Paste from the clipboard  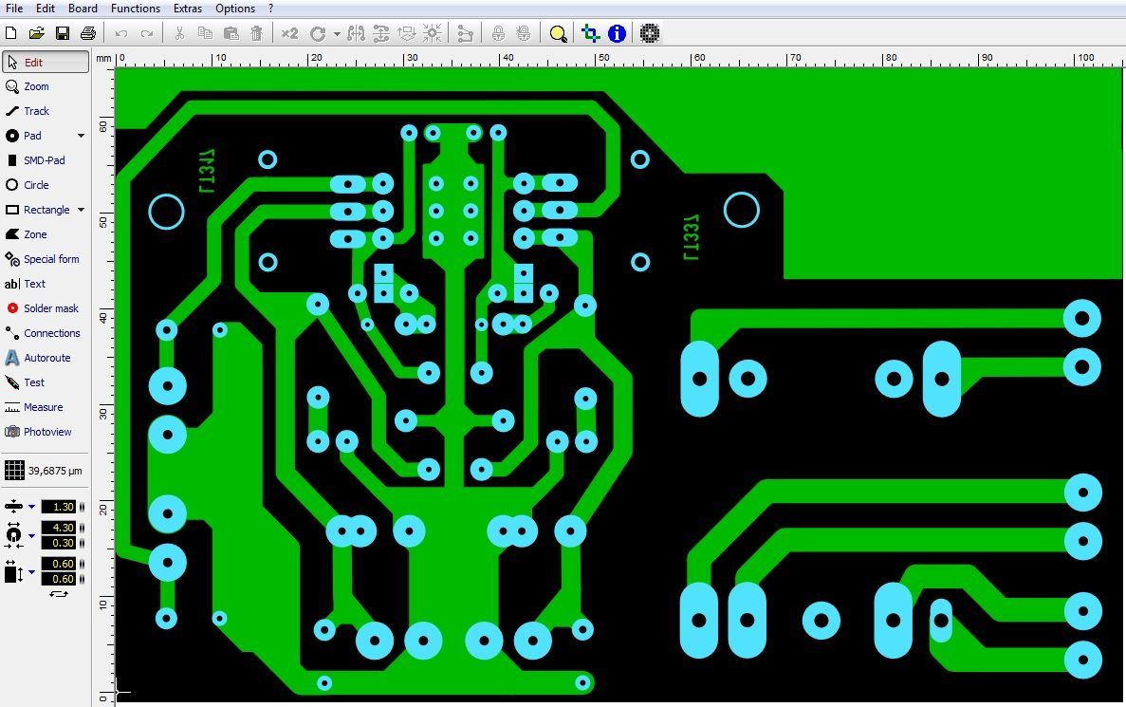point(231,33)
